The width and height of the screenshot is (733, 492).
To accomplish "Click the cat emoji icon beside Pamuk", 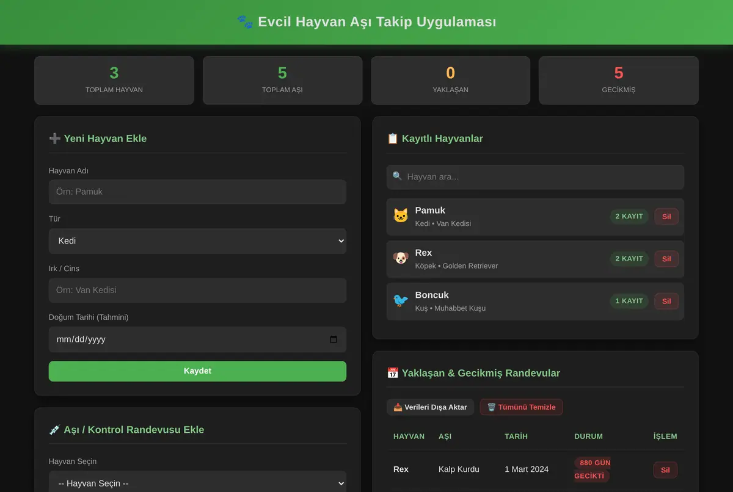I will click(401, 216).
